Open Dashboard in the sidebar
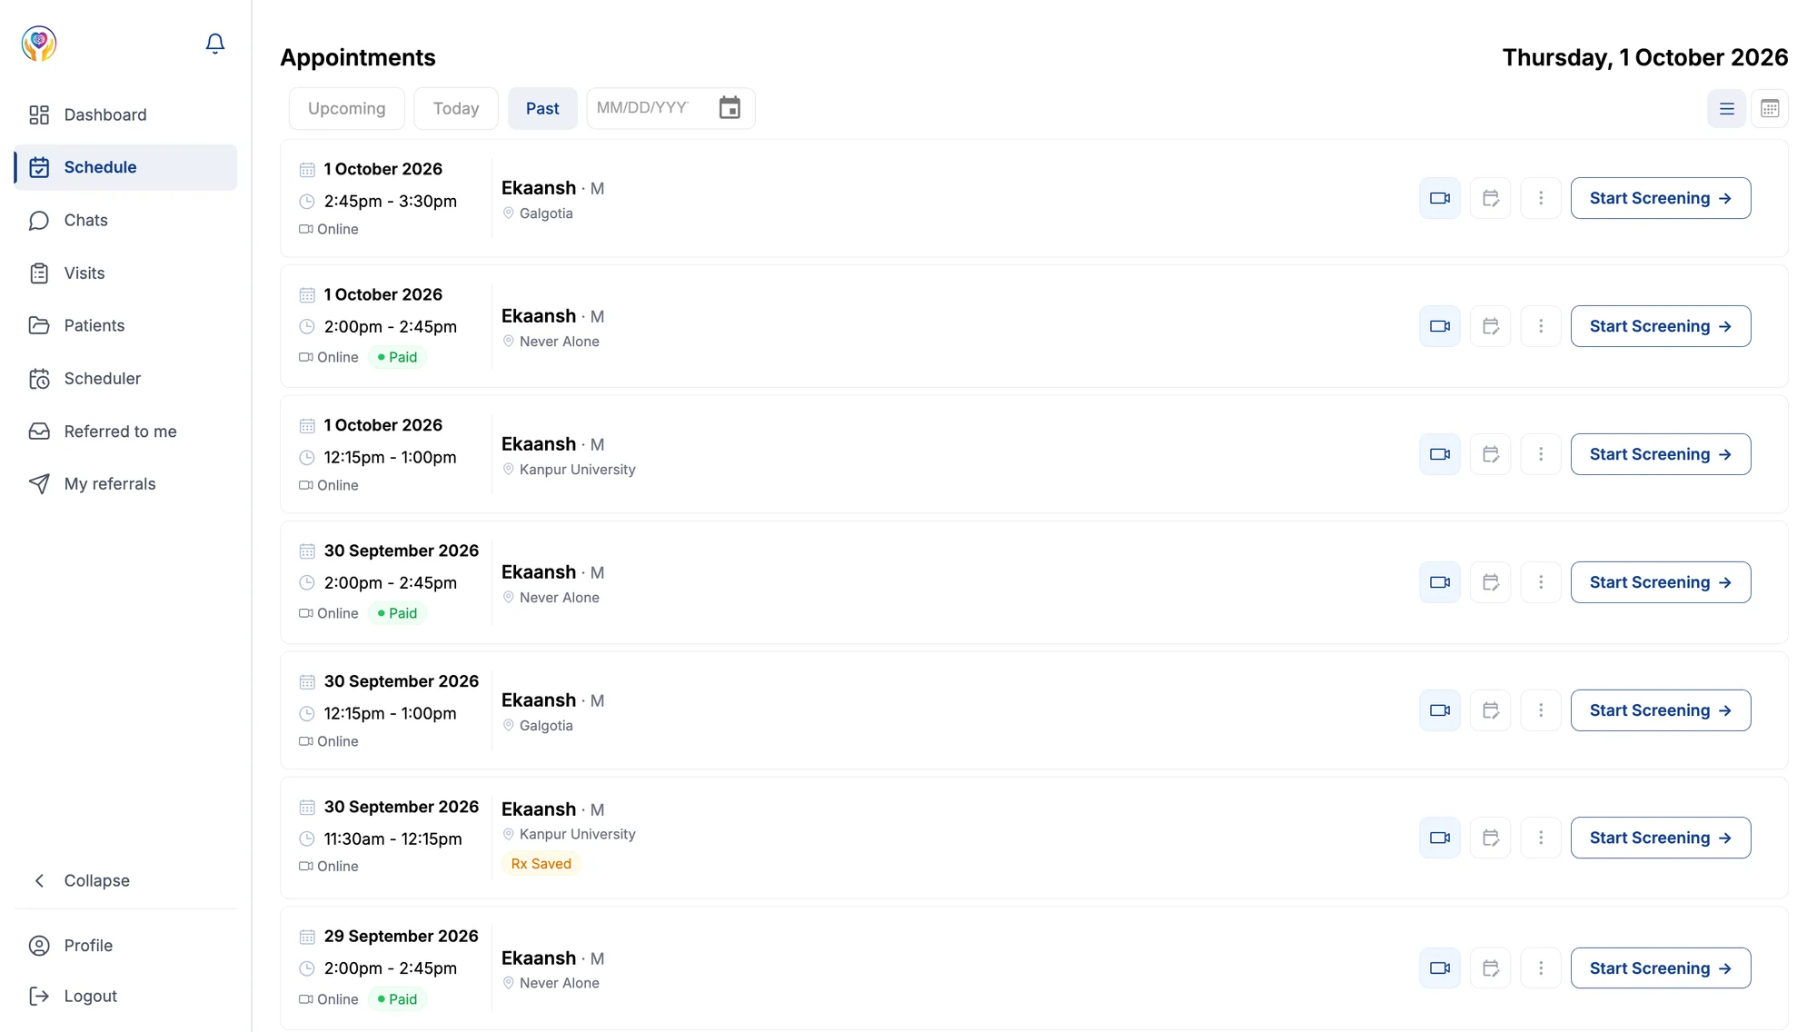 [x=125, y=114]
